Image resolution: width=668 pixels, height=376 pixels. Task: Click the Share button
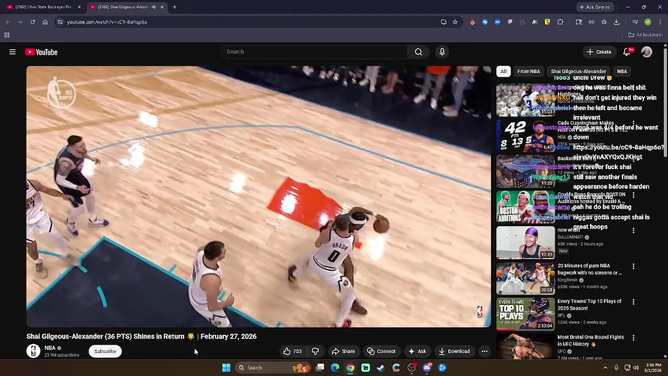343,351
